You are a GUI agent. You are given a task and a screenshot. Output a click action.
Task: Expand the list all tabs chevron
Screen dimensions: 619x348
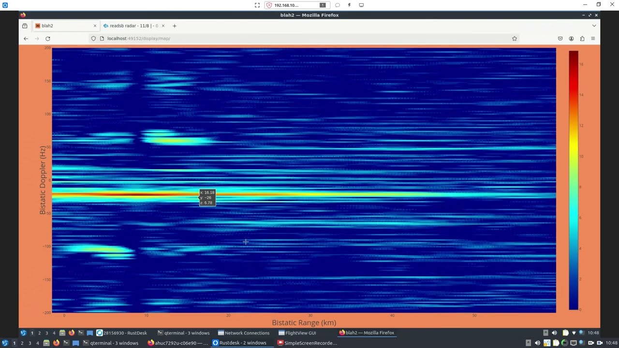[594, 26]
